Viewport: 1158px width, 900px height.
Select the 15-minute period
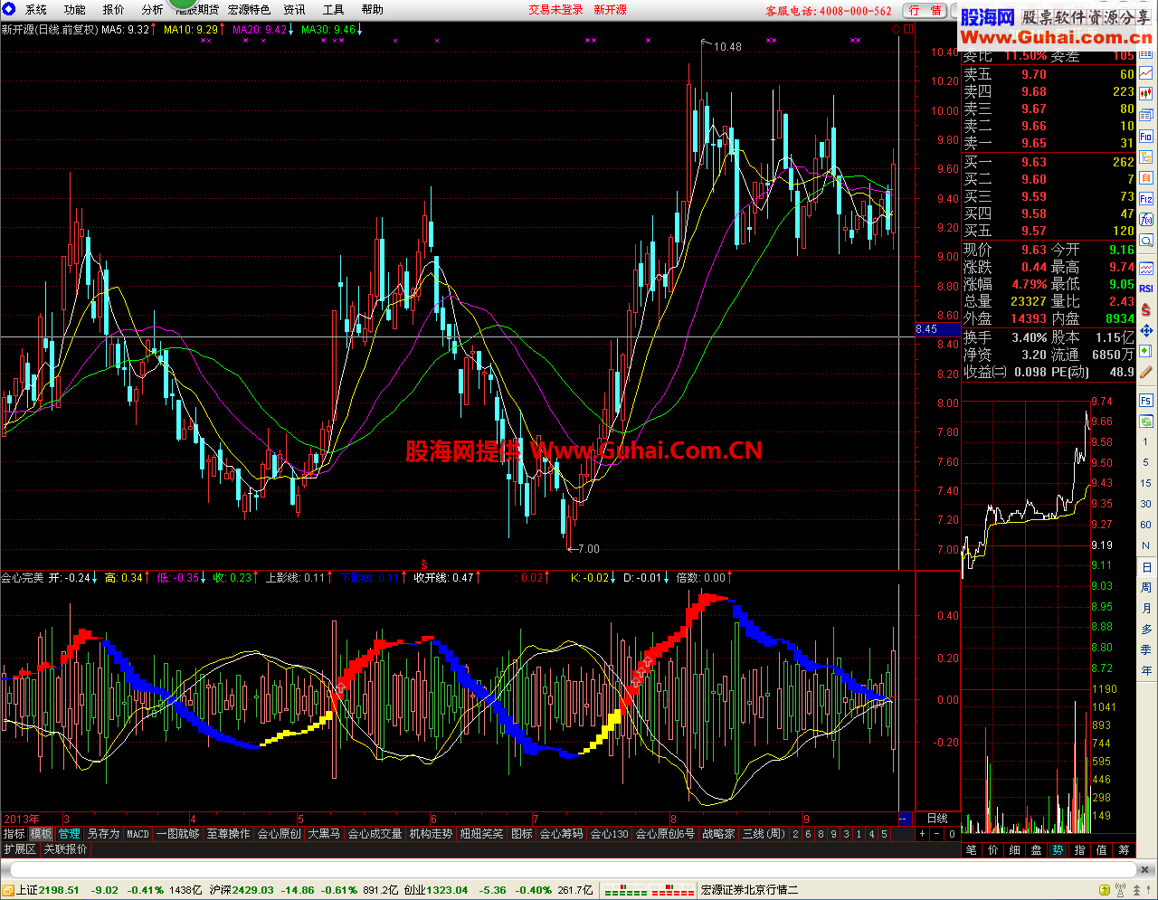pos(1146,483)
